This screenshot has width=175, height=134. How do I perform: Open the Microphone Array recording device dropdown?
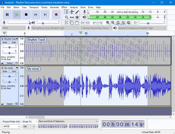[x=55, y=28]
